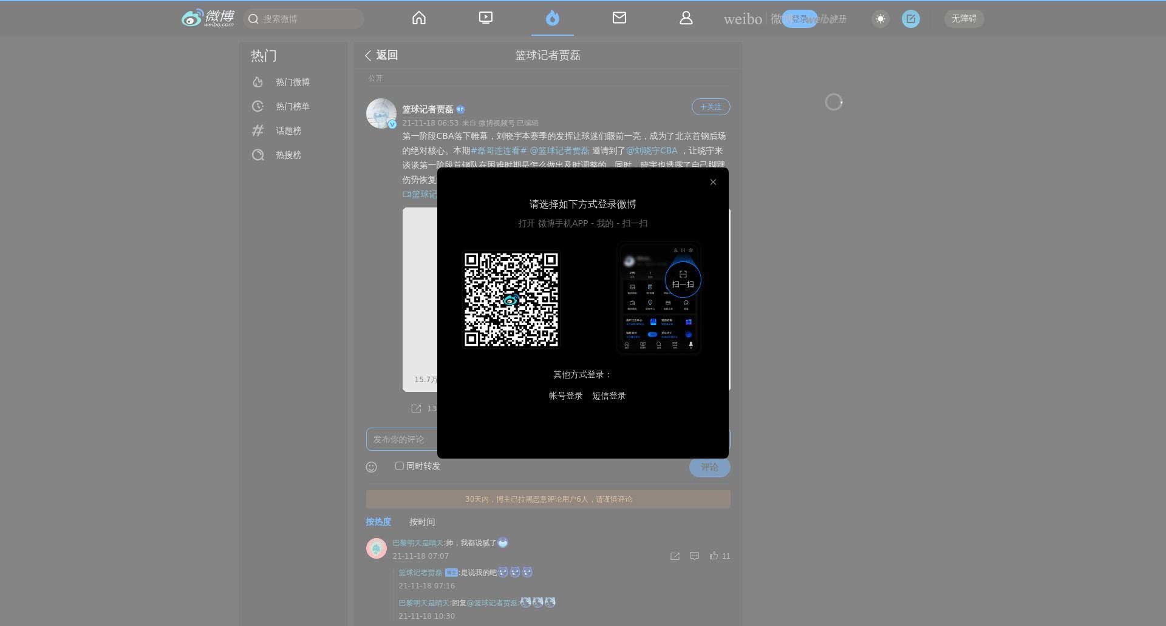Follow the author with +关注

[711, 107]
